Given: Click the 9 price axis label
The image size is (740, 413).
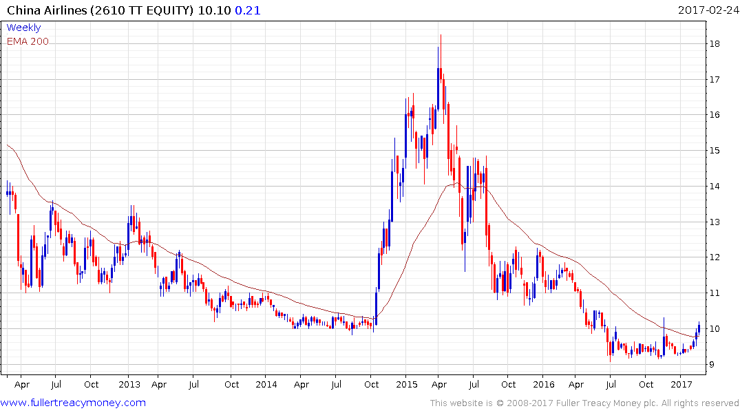Looking at the screenshot, I should click(712, 364).
